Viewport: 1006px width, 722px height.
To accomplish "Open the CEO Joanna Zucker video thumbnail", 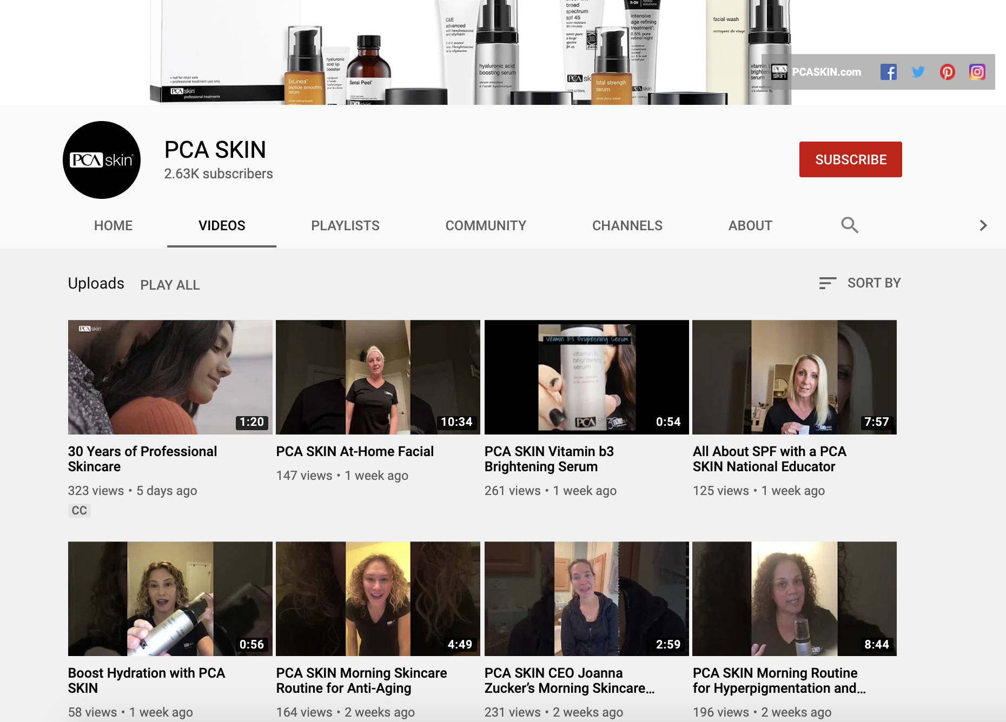I will (x=587, y=599).
